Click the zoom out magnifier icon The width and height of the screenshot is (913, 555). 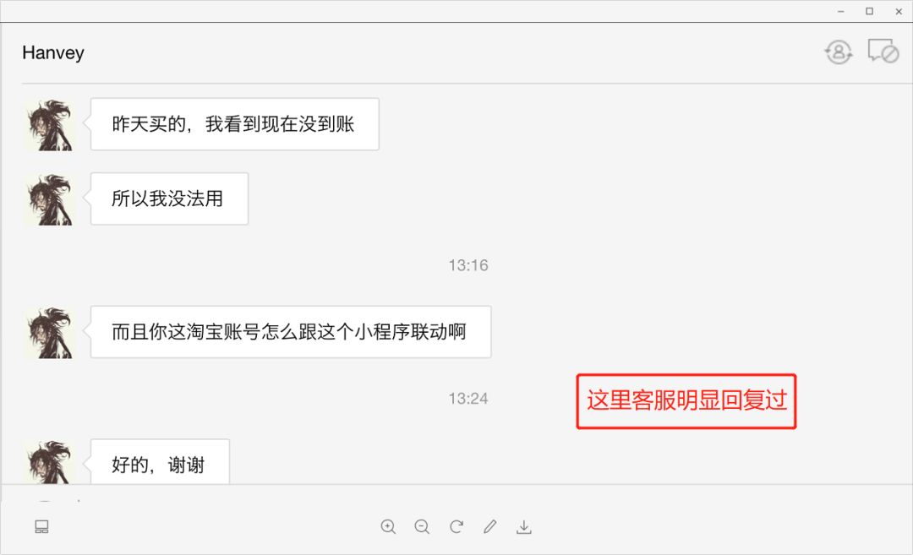pos(422,526)
